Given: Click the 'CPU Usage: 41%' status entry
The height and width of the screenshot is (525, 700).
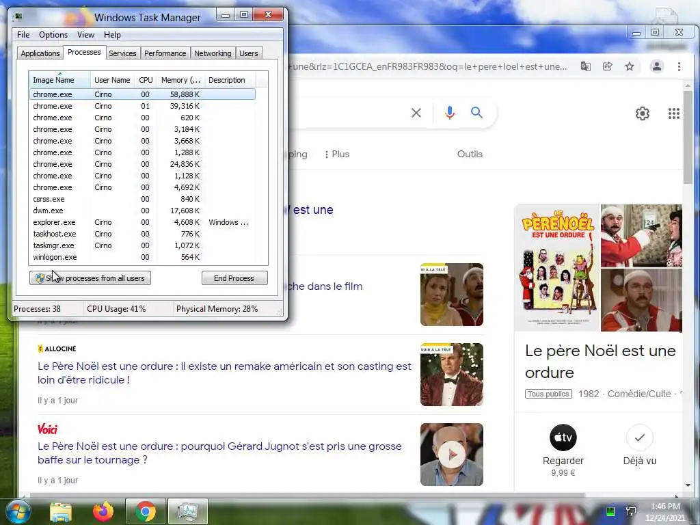Looking at the screenshot, I should click(116, 309).
